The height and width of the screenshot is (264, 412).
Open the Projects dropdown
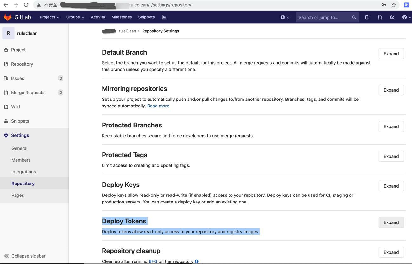(49, 17)
